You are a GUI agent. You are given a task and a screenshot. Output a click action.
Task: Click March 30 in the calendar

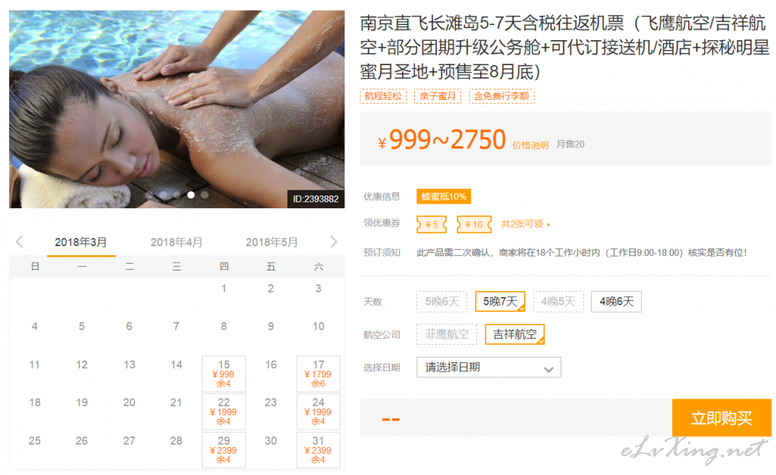click(271, 440)
